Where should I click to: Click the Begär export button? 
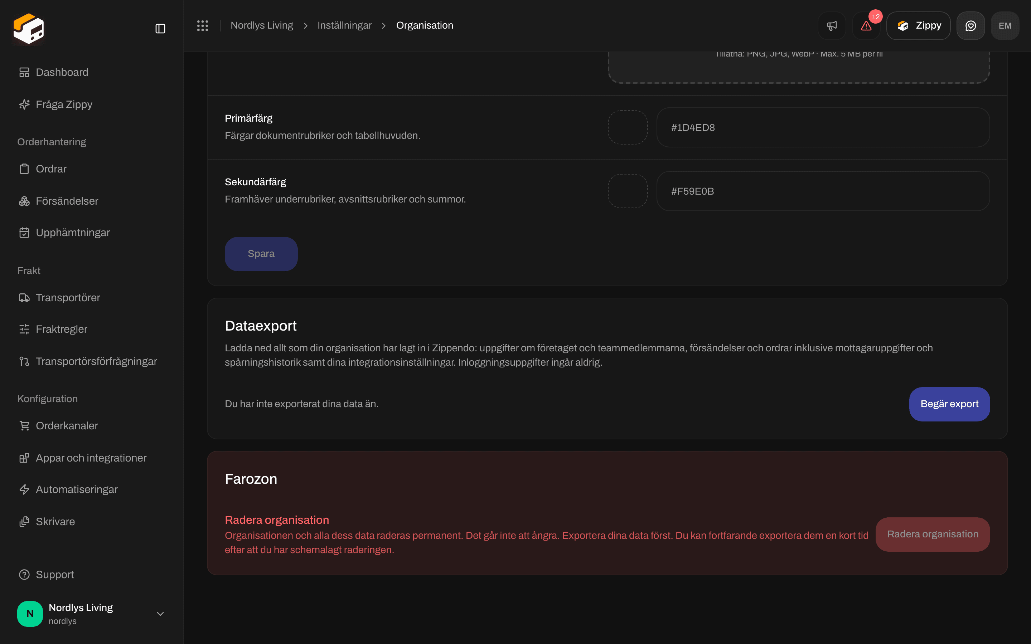click(x=949, y=404)
